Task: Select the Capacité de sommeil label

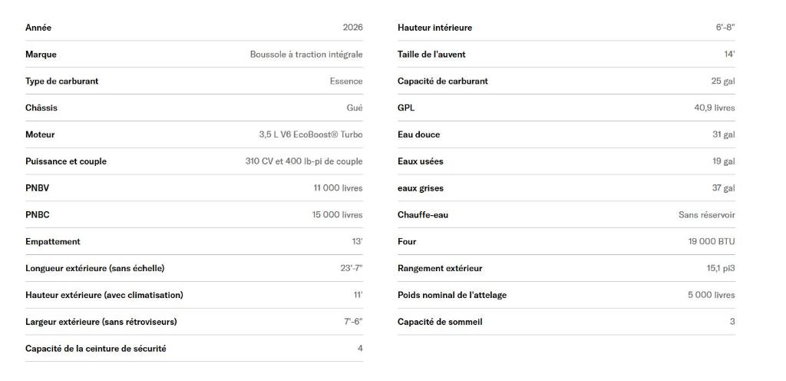Action: 440,322
